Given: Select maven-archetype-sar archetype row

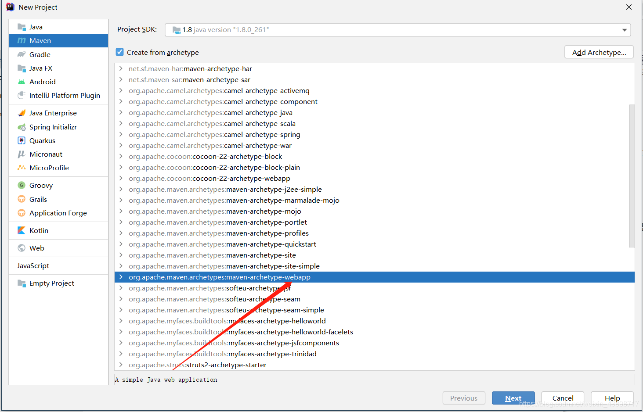Looking at the screenshot, I should (x=375, y=79).
